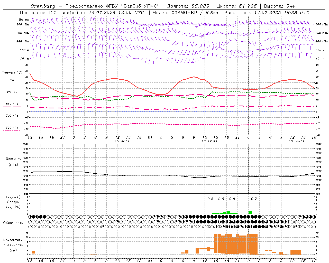Click the Orenburg station title

pyautogui.click(x=43, y=6)
